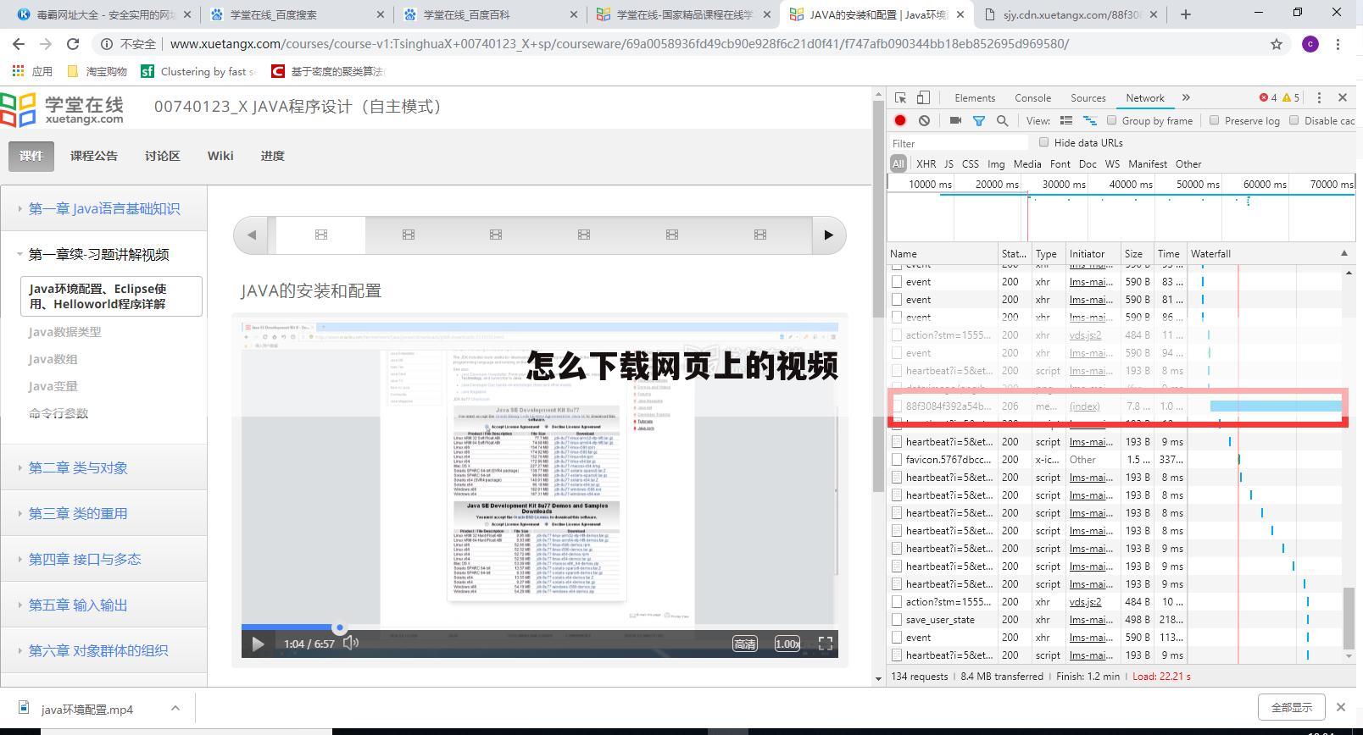Screen dimensions: 1363x735
Task: Close the downloads bar
Action: pos(1340,707)
